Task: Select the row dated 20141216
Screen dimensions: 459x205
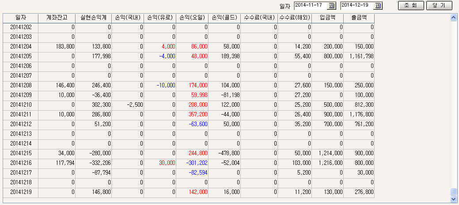Action: [x=20, y=163]
